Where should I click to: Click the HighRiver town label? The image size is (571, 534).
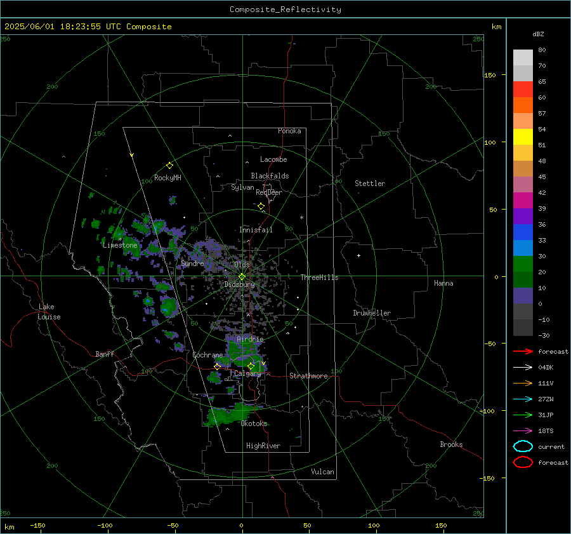[263, 446]
